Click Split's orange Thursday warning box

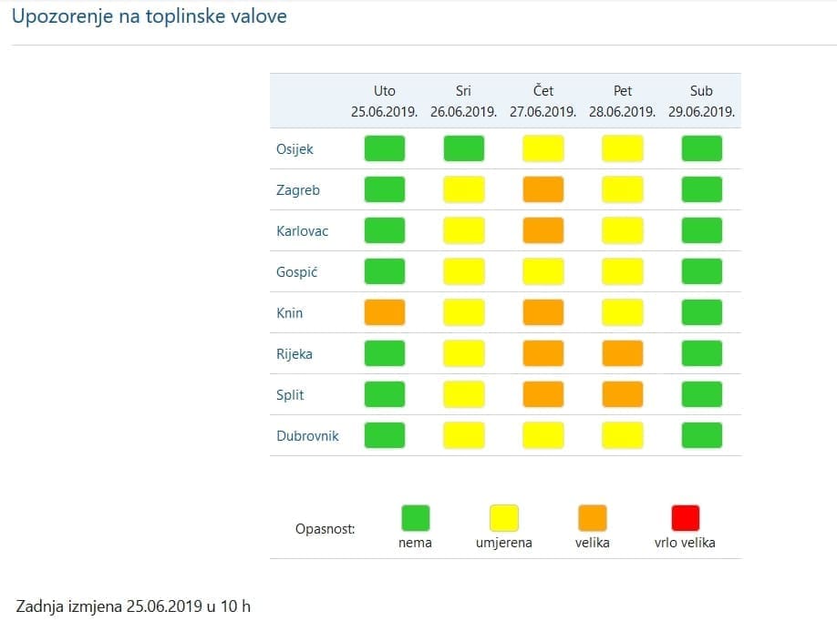point(543,394)
